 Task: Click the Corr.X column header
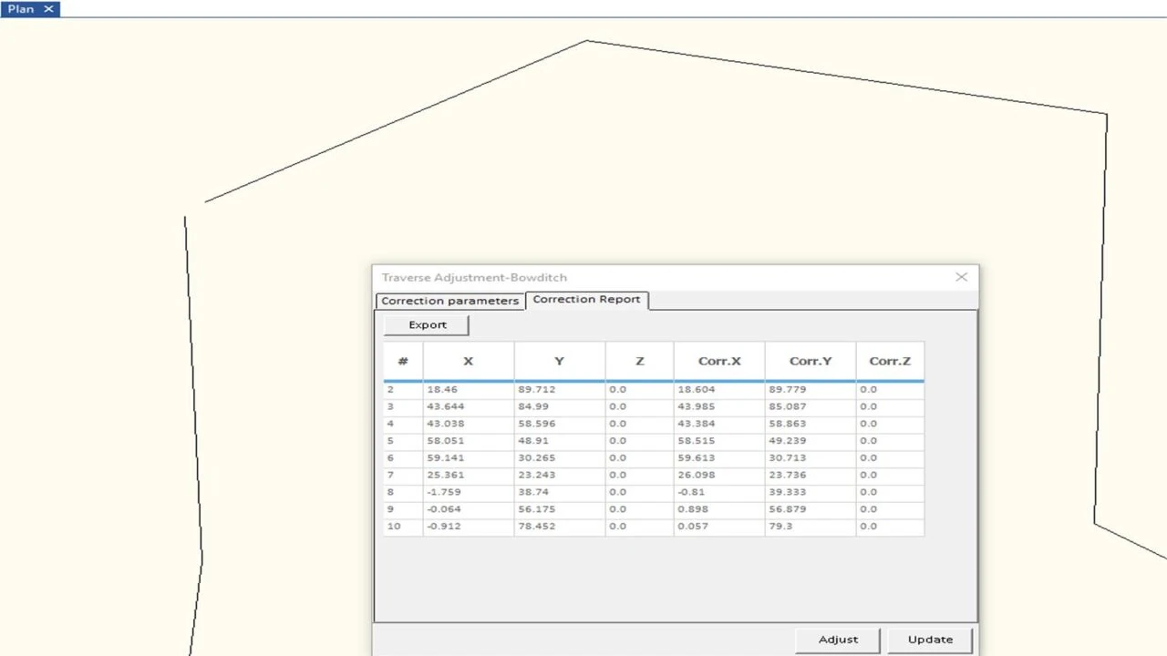[719, 361]
